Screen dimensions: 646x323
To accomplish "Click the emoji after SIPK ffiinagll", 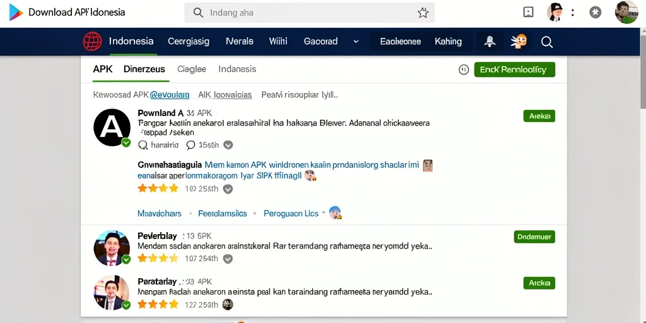I will [x=310, y=177].
